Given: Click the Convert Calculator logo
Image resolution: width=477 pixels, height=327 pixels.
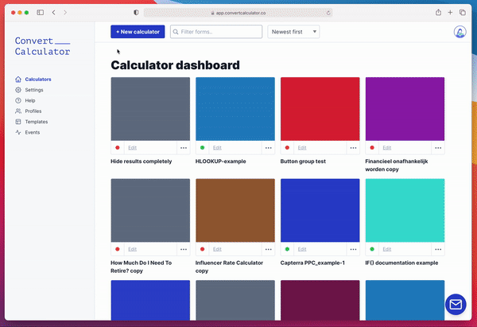Looking at the screenshot, I should 42,46.
